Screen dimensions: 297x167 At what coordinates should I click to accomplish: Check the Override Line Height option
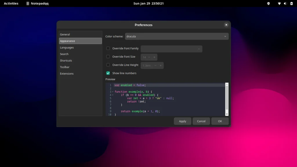coord(108,65)
